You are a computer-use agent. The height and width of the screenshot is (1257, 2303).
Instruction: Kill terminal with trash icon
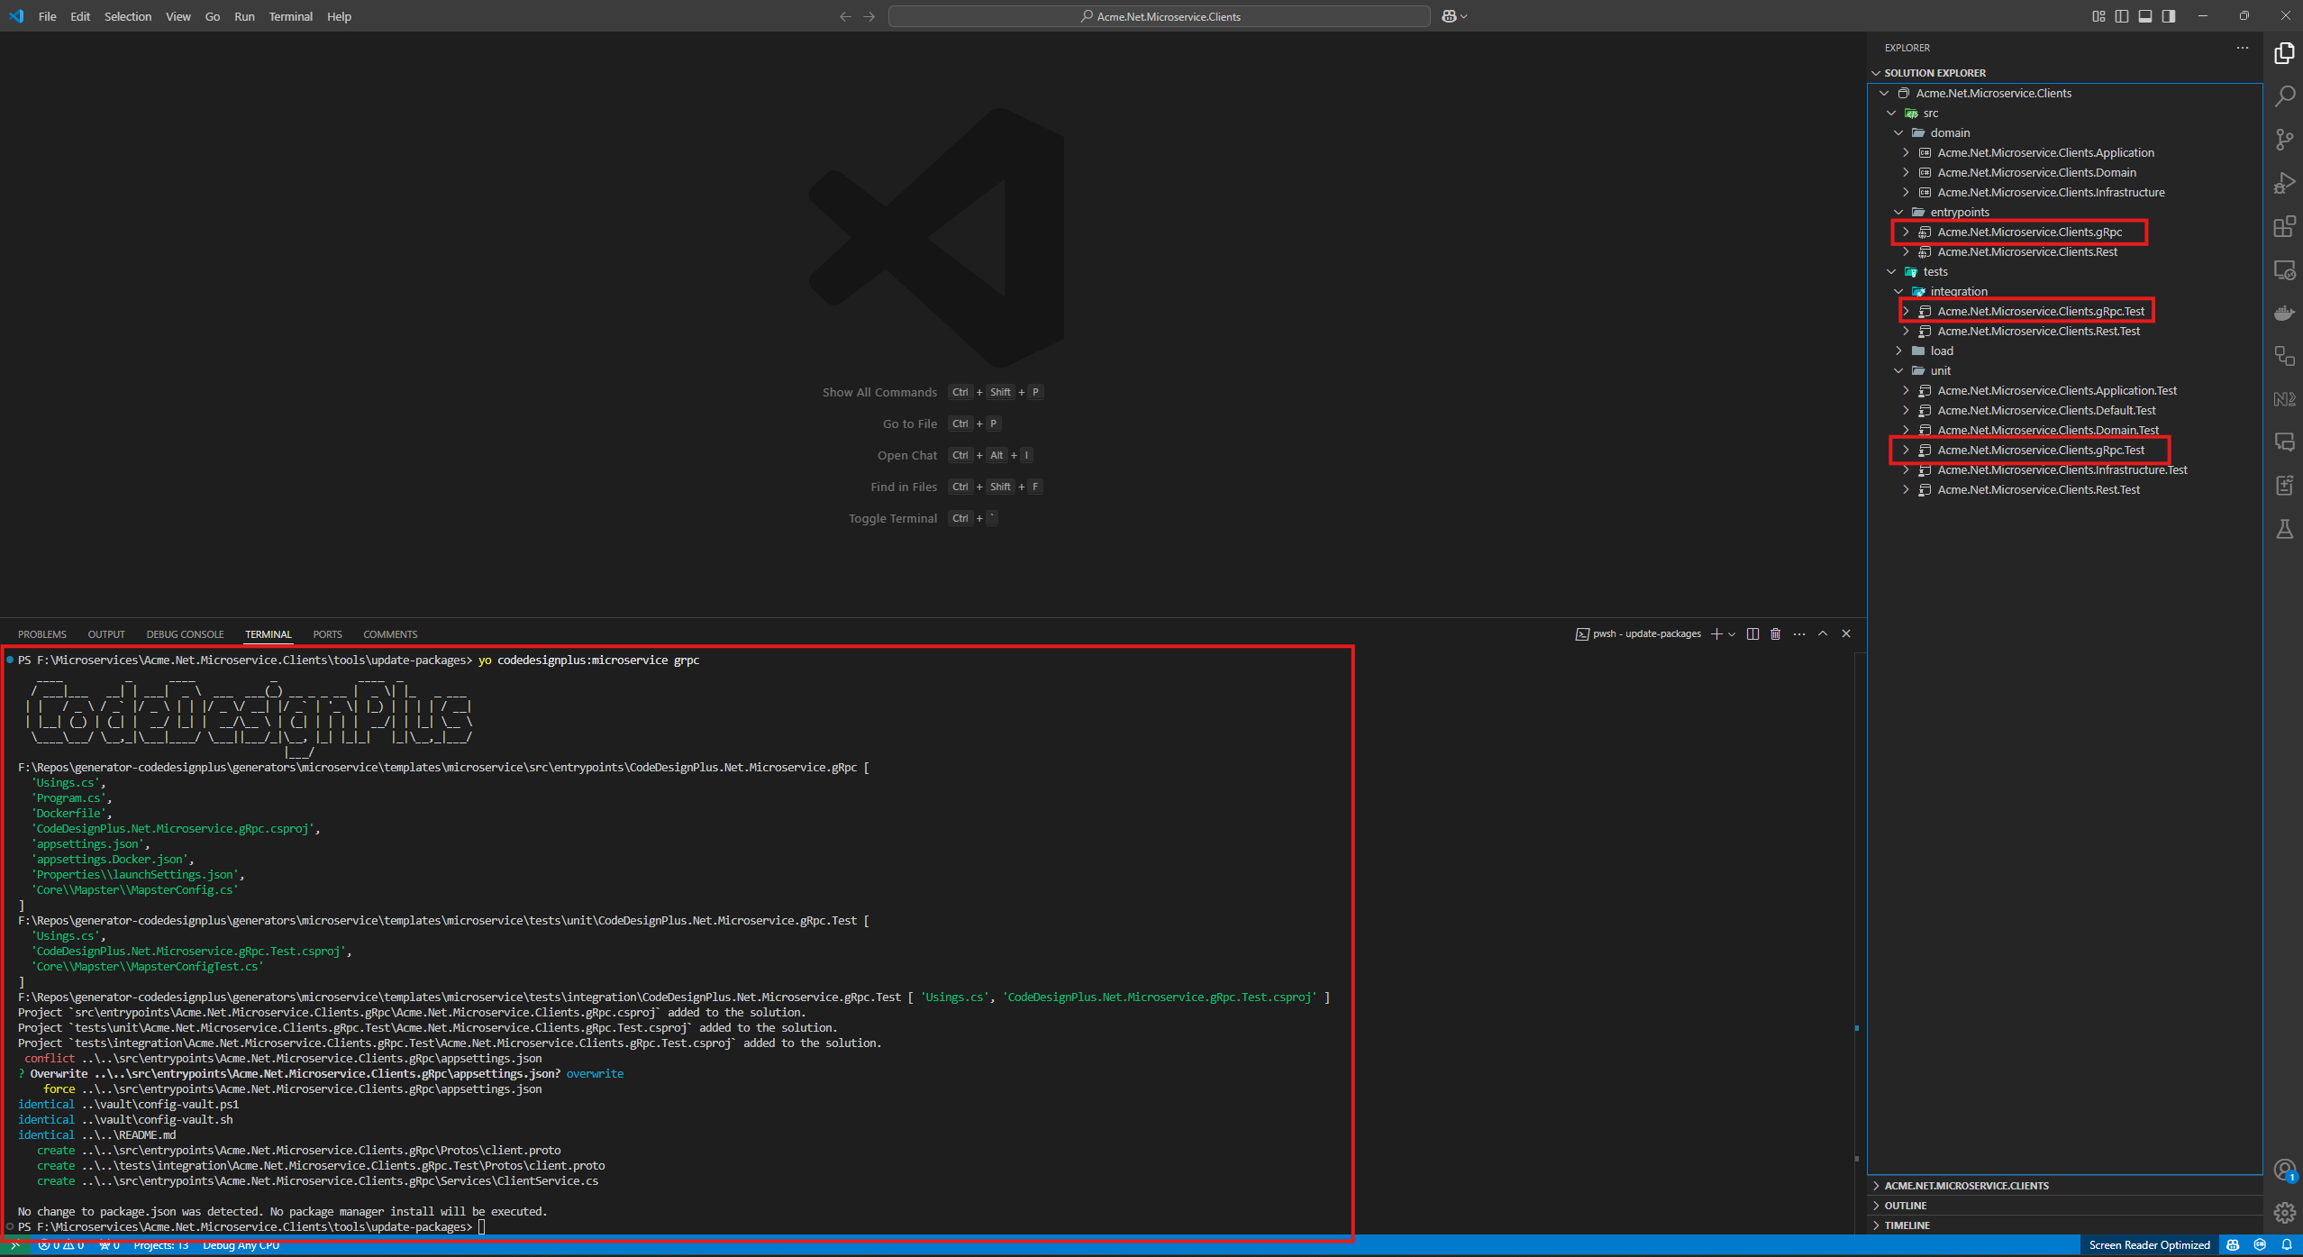pyautogui.click(x=1775, y=634)
